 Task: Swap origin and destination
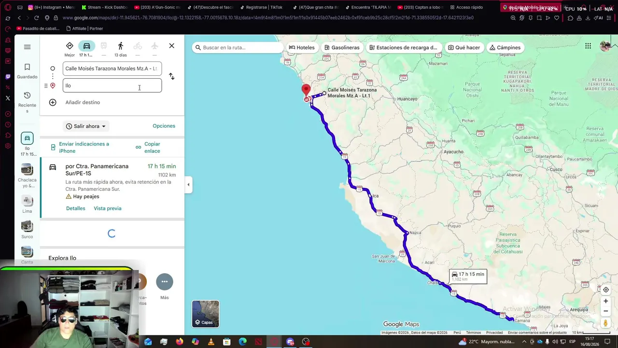point(171,76)
